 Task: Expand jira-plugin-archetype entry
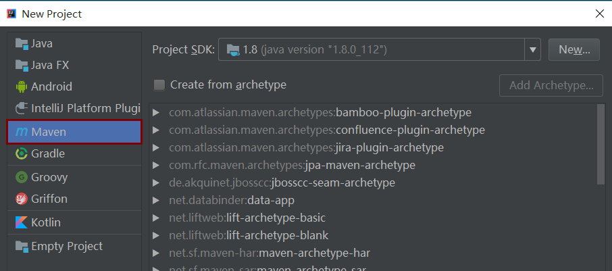(156, 147)
